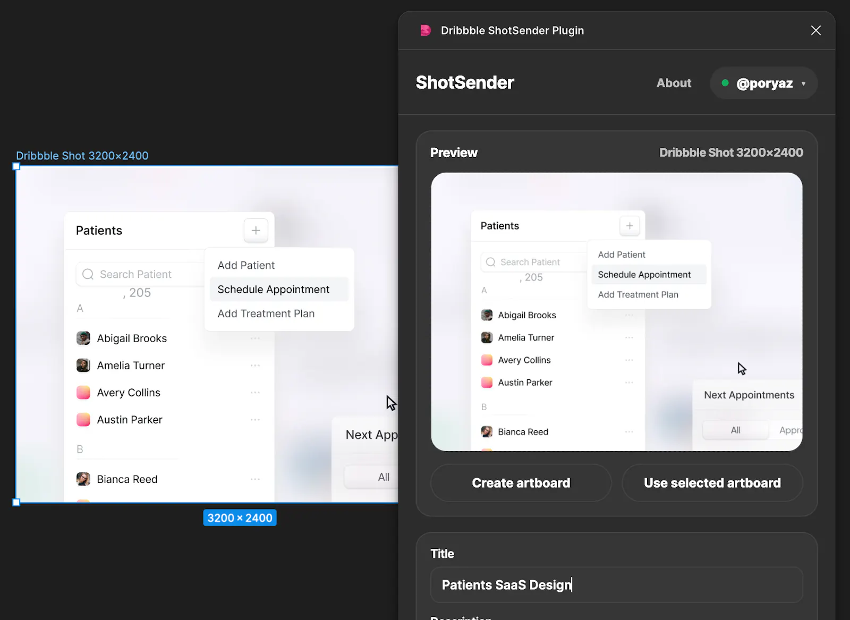Screen dimensions: 850x620
Task: Click the Dribbble logo in plugin header
Action: [x=426, y=30]
